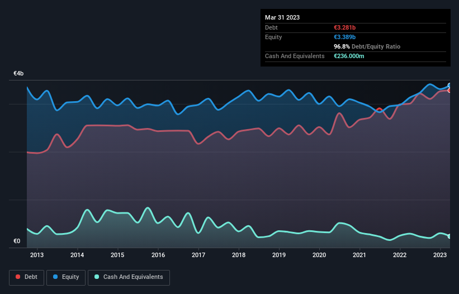Click the 2021 x-axis label

pyautogui.click(x=359, y=255)
